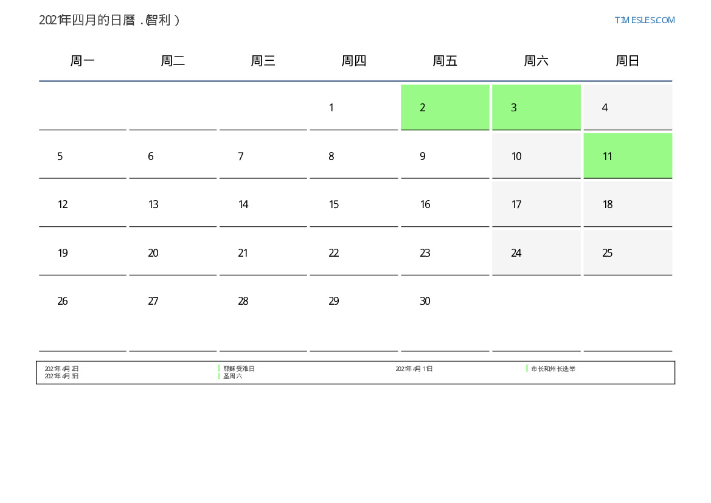Choose date 1 under 周四
This screenshot has width=711, height=503.
pyautogui.click(x=331, y=108)
